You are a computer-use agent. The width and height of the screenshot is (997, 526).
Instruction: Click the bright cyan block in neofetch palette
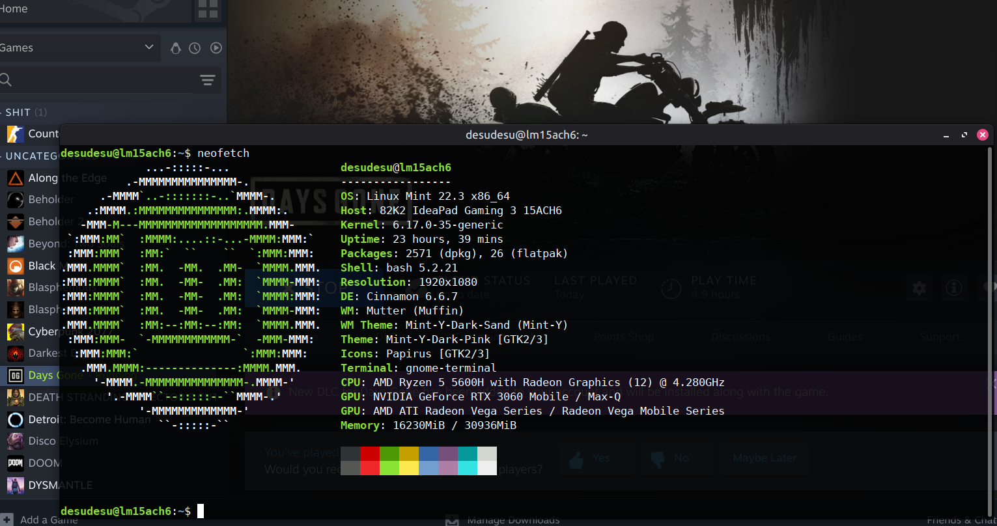point(468,468)
